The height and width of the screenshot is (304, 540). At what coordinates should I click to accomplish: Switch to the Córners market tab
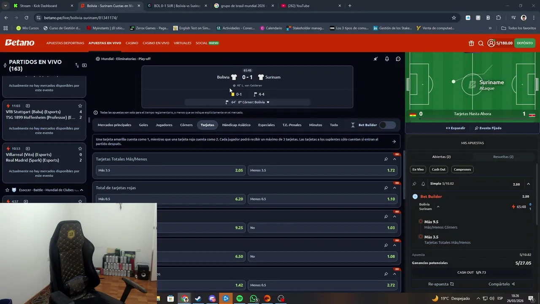(186, 125)
